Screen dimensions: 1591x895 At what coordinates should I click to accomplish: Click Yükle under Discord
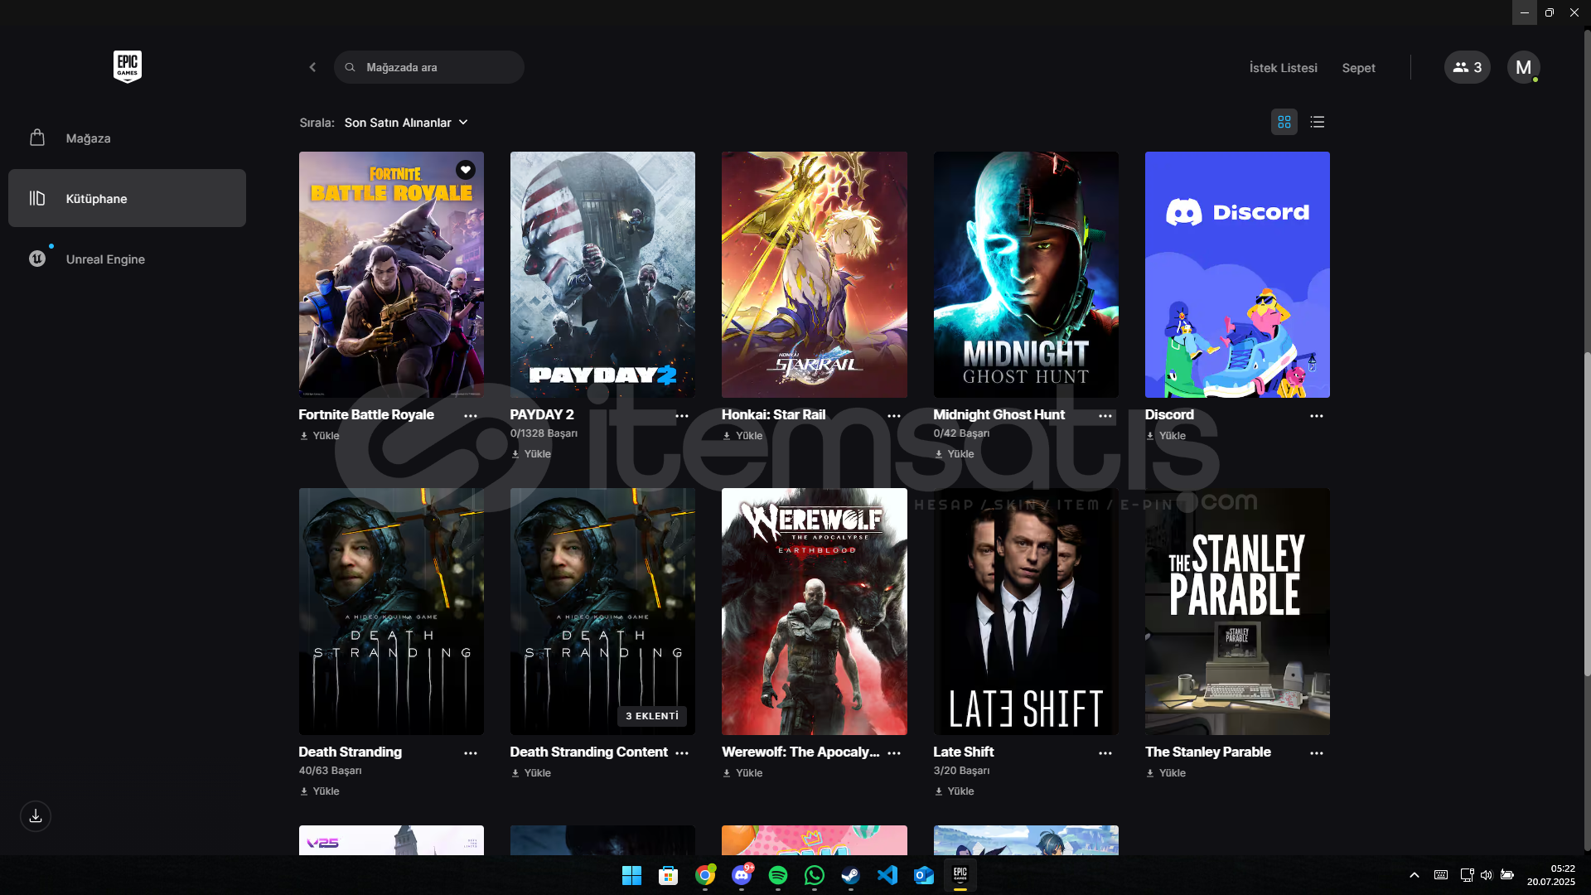1166,436
